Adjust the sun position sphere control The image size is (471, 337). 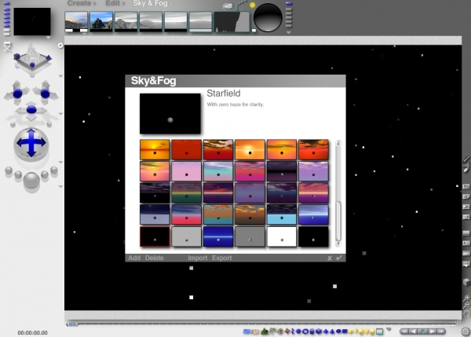[268, 18]
